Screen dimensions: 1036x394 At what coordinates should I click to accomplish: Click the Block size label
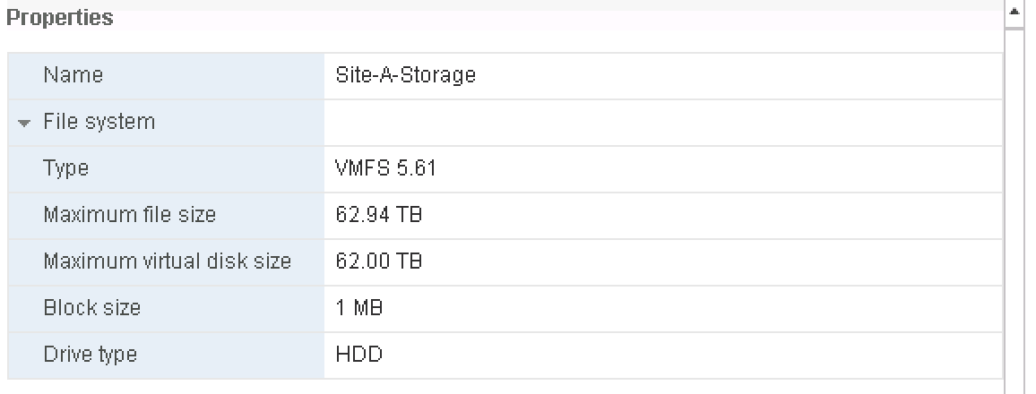pos(91,308)
